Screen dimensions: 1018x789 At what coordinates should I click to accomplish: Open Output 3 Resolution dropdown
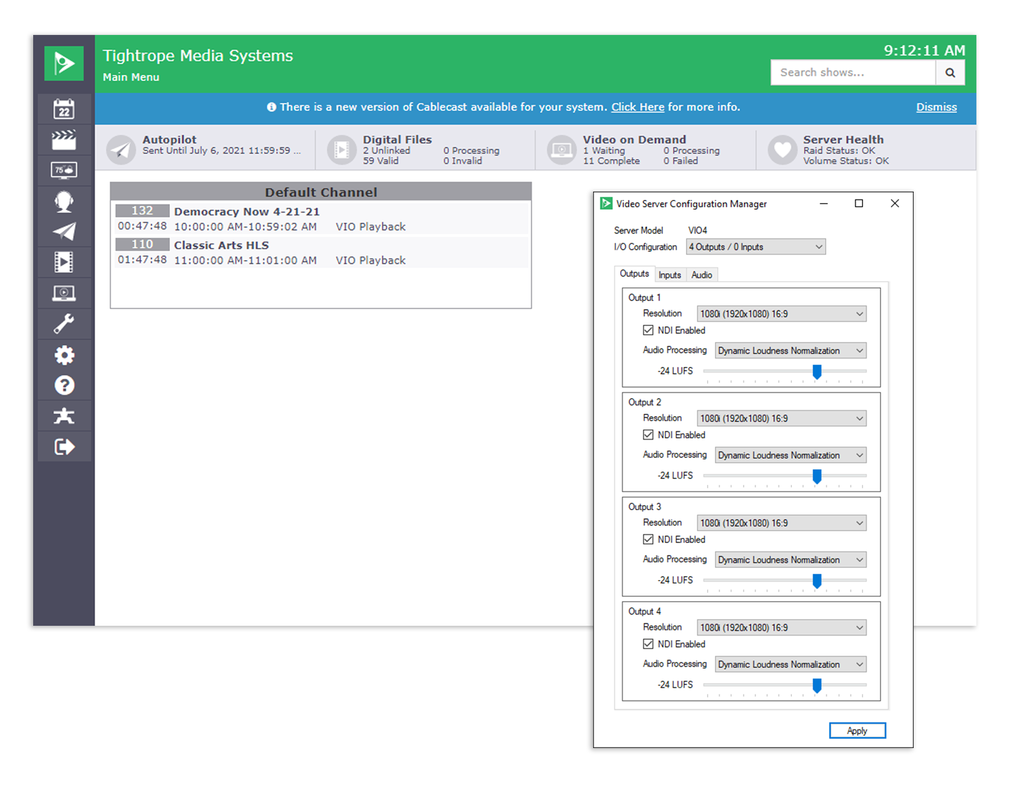tap(782, 523)
